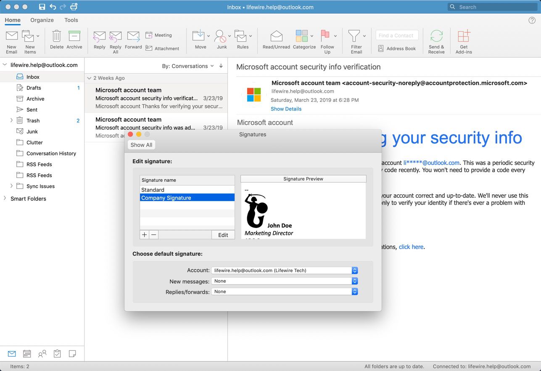Archive the selected message
The width and height of the screenshot is (541, 371).
[74, 40]
